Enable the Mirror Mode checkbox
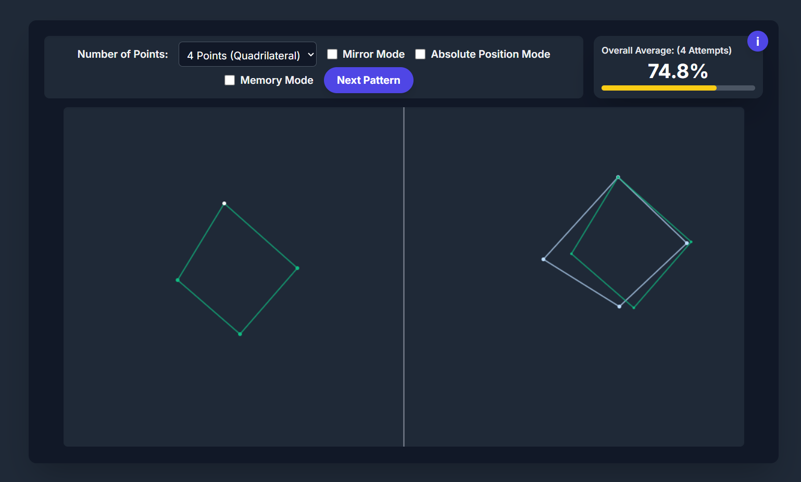Viewport: 801px width, 482px height. pyautogui.click(x=332, y=54)
